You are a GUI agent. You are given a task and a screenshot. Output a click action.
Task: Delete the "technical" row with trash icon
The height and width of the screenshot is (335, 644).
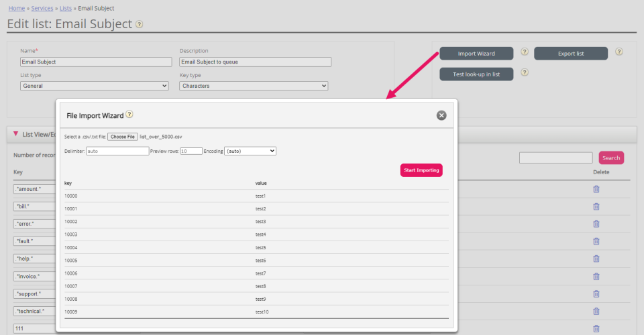pos(596,311)
